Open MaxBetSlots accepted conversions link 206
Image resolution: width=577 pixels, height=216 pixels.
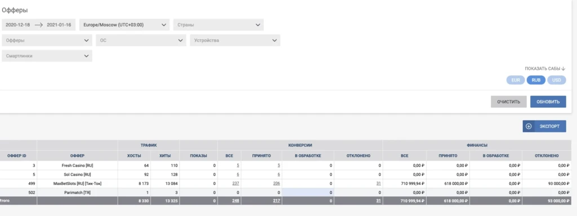(x=277, y=183)
